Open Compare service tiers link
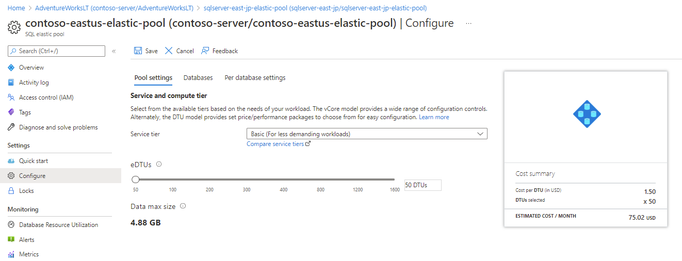 pyautogui.click(x=279, y=144)
